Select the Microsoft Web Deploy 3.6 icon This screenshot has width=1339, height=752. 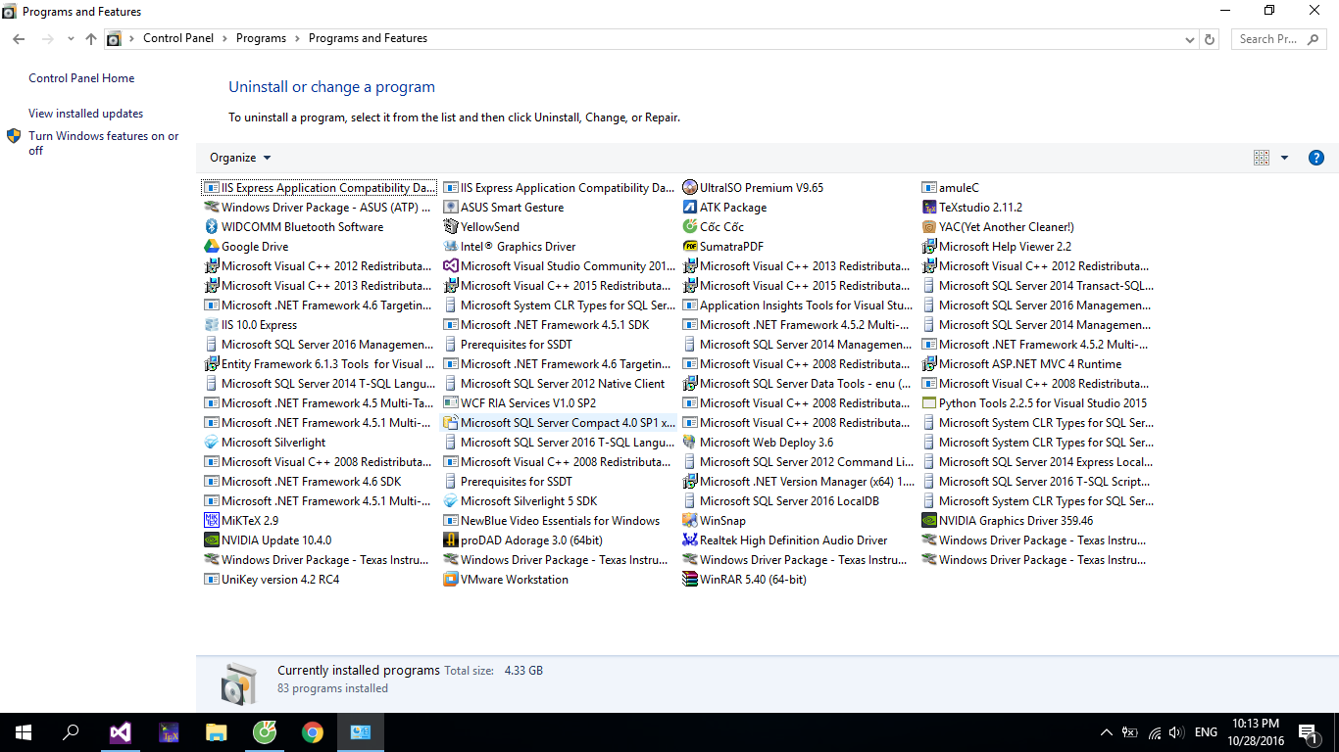690,443
